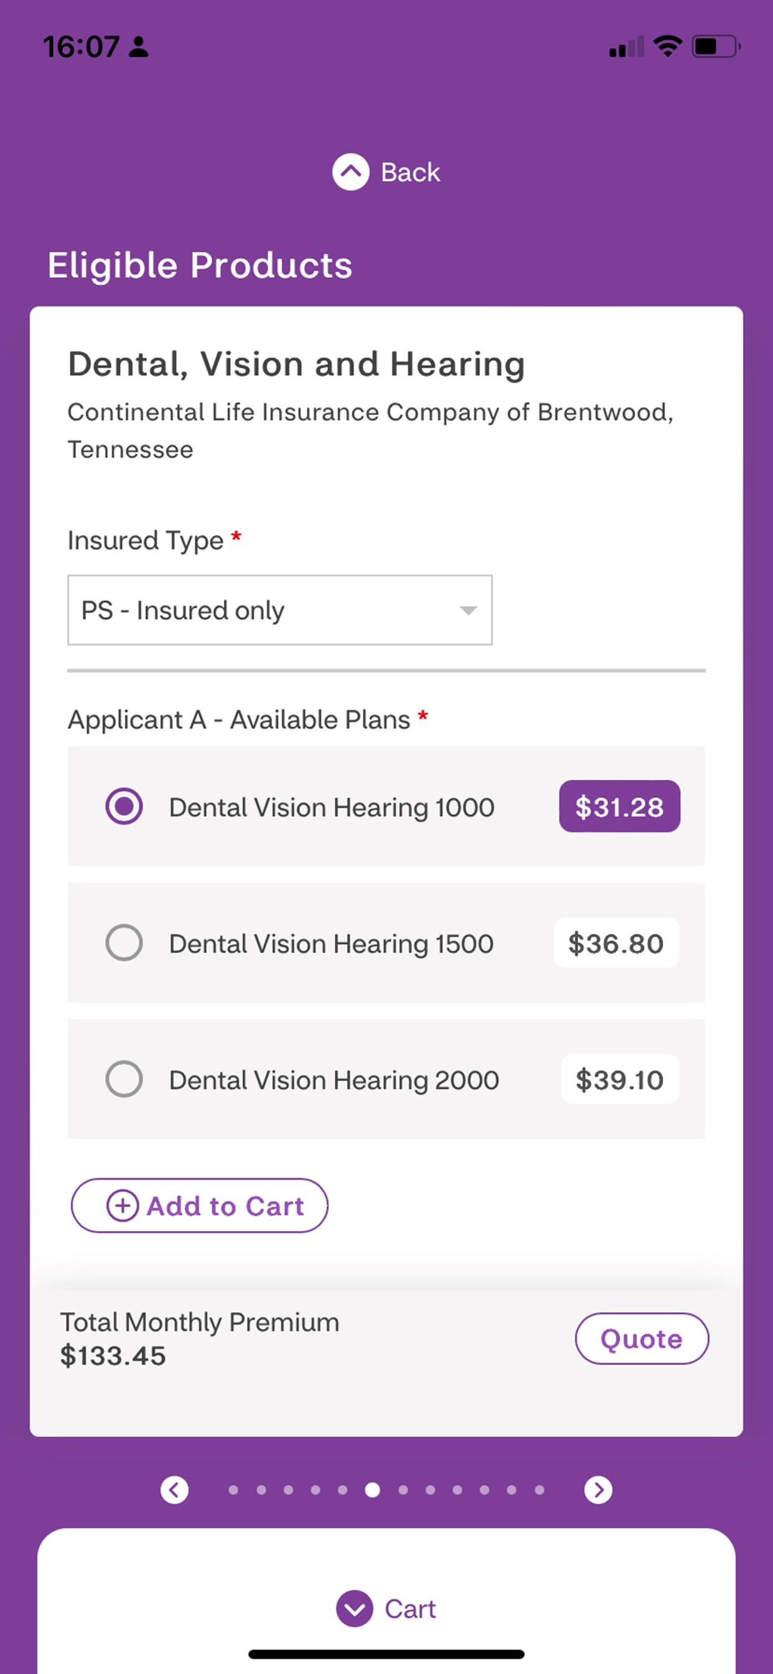Image resolution: width=773 pixels, height=1674 pixels.
Task: Click the Quote button
Action: [x=642, y=1339]
